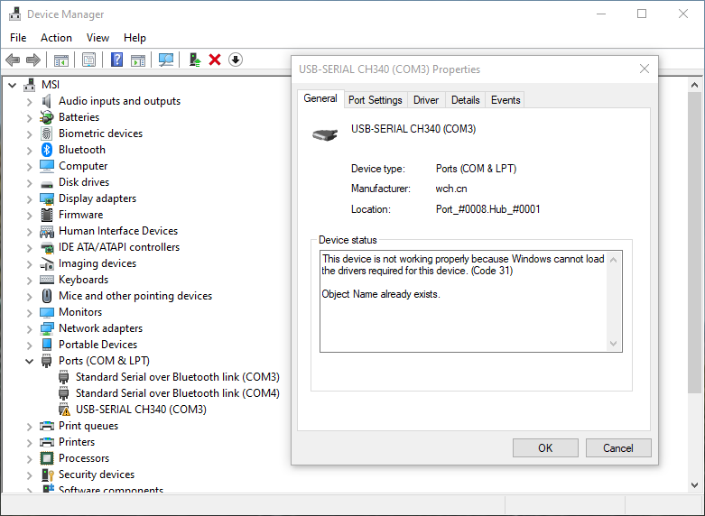705x516 pixels.
Task: Expand the Portable Devices category
Action: tap(29, 346)
